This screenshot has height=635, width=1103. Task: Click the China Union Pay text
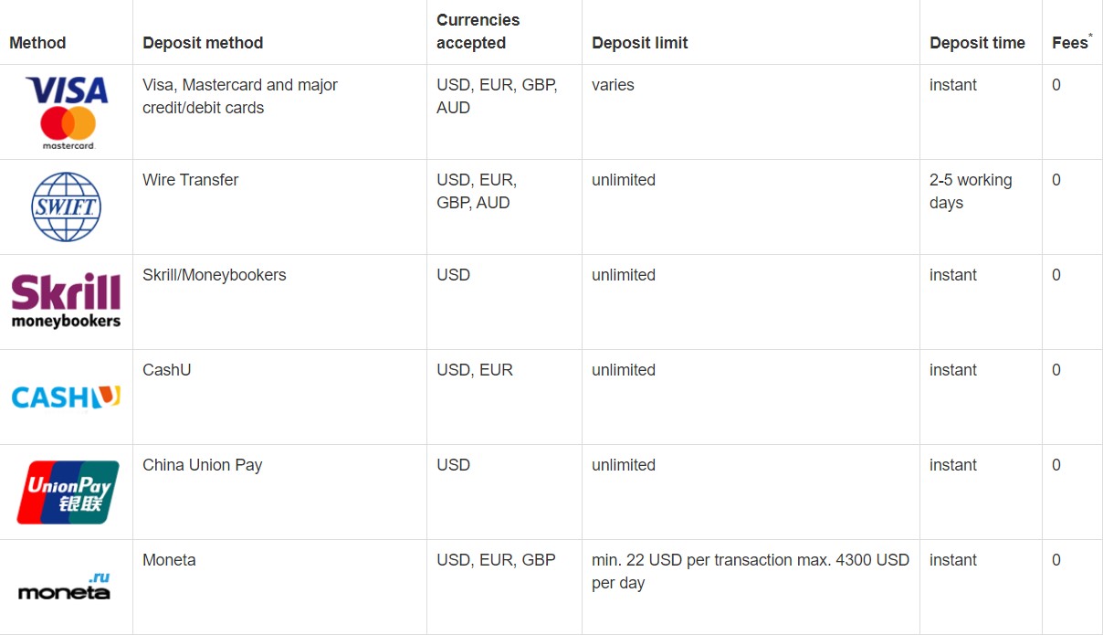(x=203, y=465)
